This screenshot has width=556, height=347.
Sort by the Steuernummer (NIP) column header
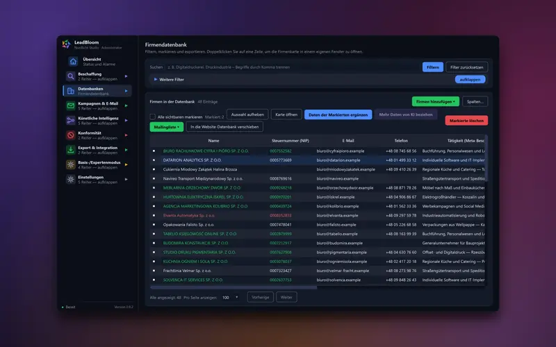(x=290, y=141)
